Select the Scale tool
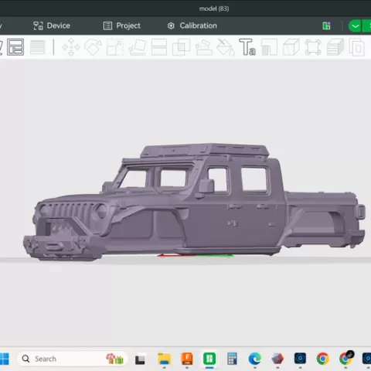The width and height of the screenshot is (371, 371). (x=115, y=47)
